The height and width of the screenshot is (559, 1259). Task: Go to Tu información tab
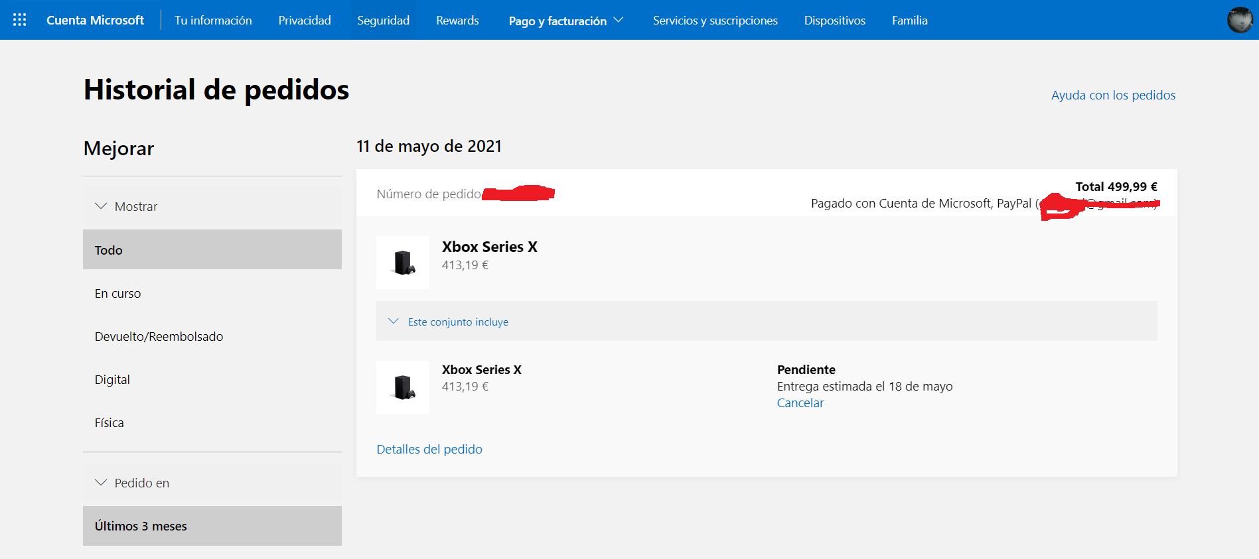coord(213,21)
